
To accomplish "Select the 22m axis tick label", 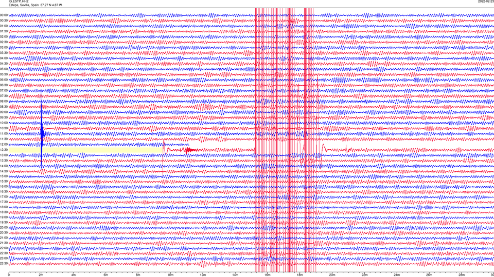I will pos(364,275).
